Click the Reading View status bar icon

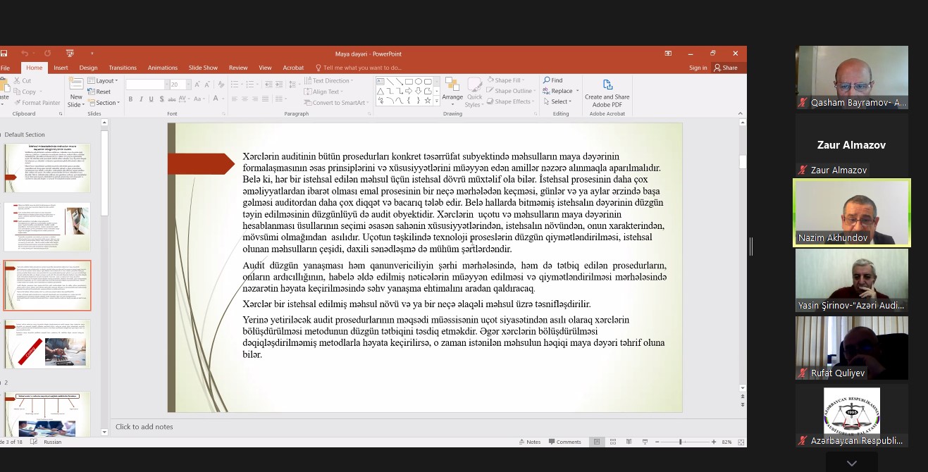629,442
